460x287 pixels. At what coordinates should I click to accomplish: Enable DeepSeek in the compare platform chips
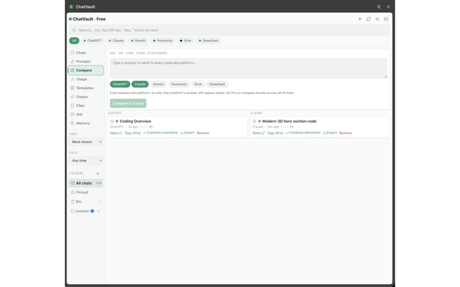click(x=217, y=84)
